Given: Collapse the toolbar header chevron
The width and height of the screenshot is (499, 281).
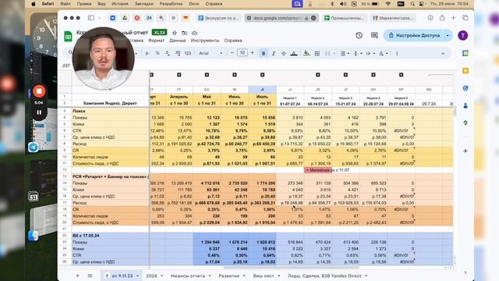Looking at the screenshot, I should 443,54.
